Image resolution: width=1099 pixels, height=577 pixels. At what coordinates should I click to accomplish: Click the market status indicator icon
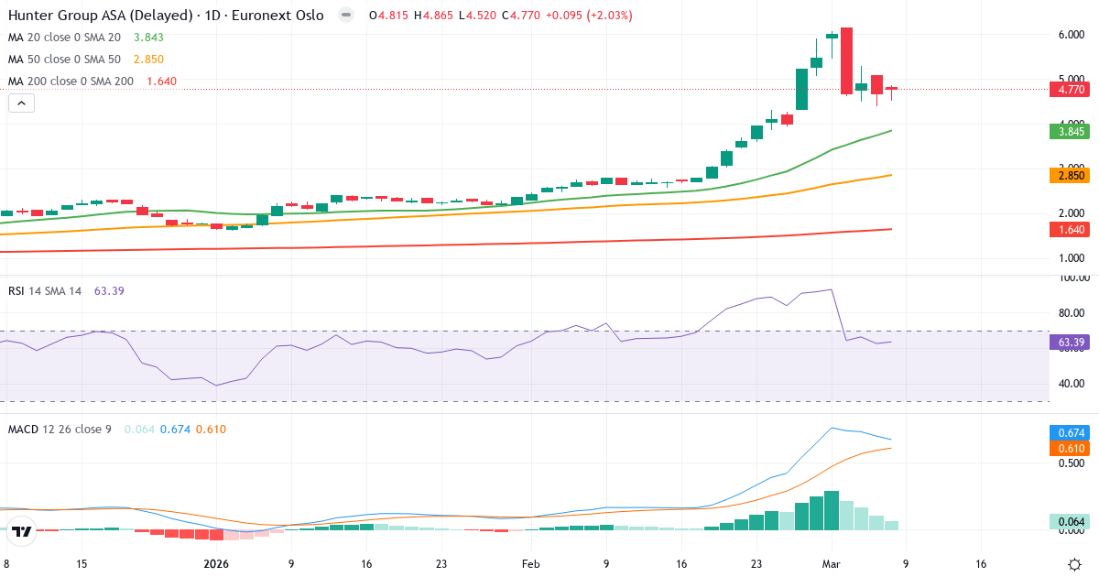(x=345, y=16)
